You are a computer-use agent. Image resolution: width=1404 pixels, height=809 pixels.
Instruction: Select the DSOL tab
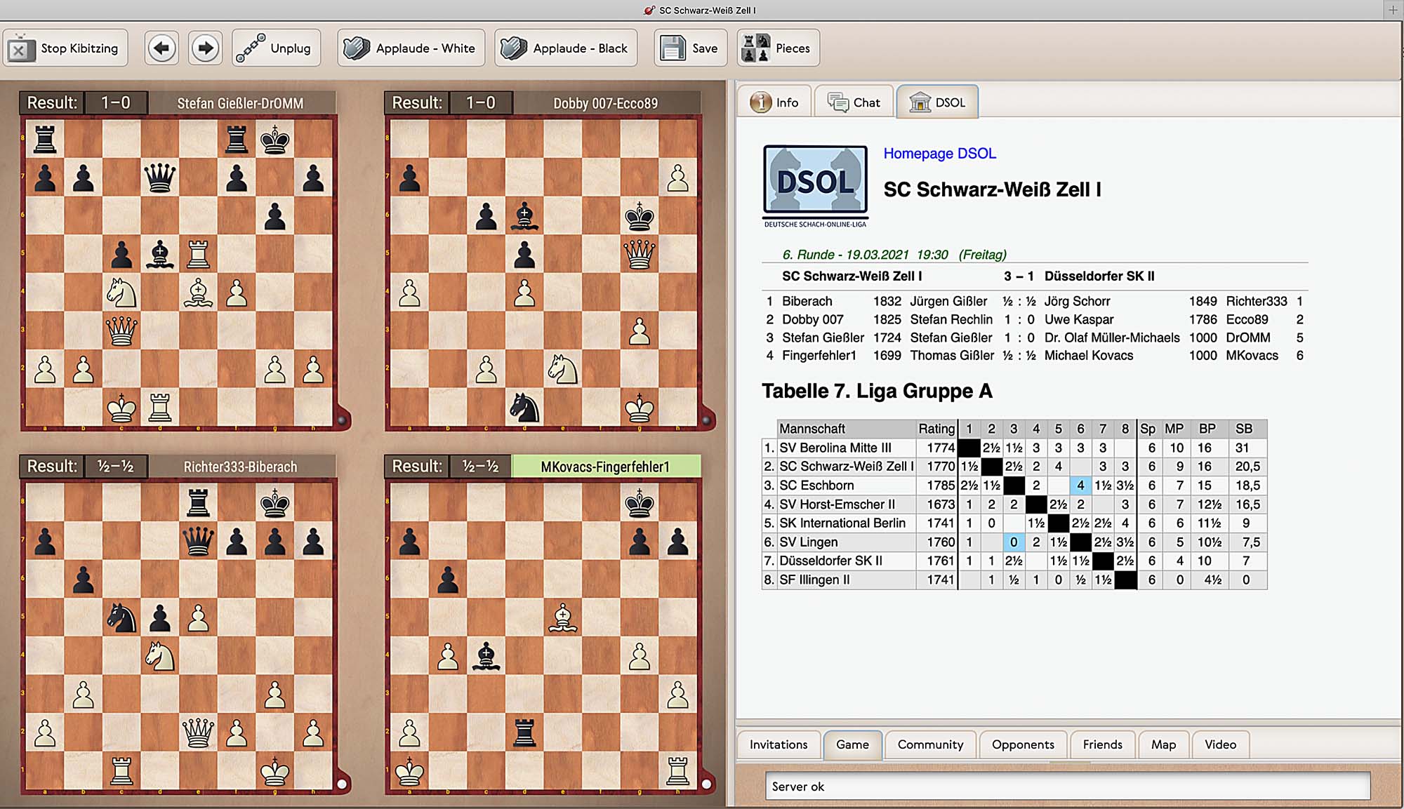[x=938, y=102]
